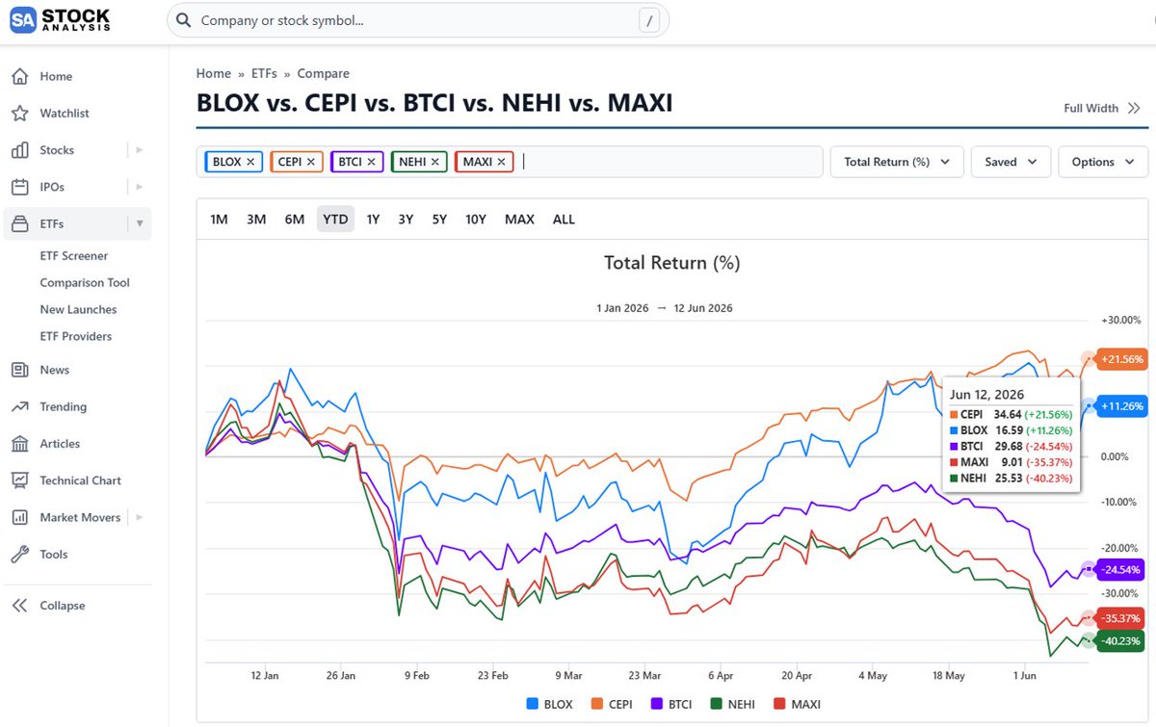Click the blue +11.26% BLOX value label
This screenshot has width=1156, height=727.
coord(1121,406)
